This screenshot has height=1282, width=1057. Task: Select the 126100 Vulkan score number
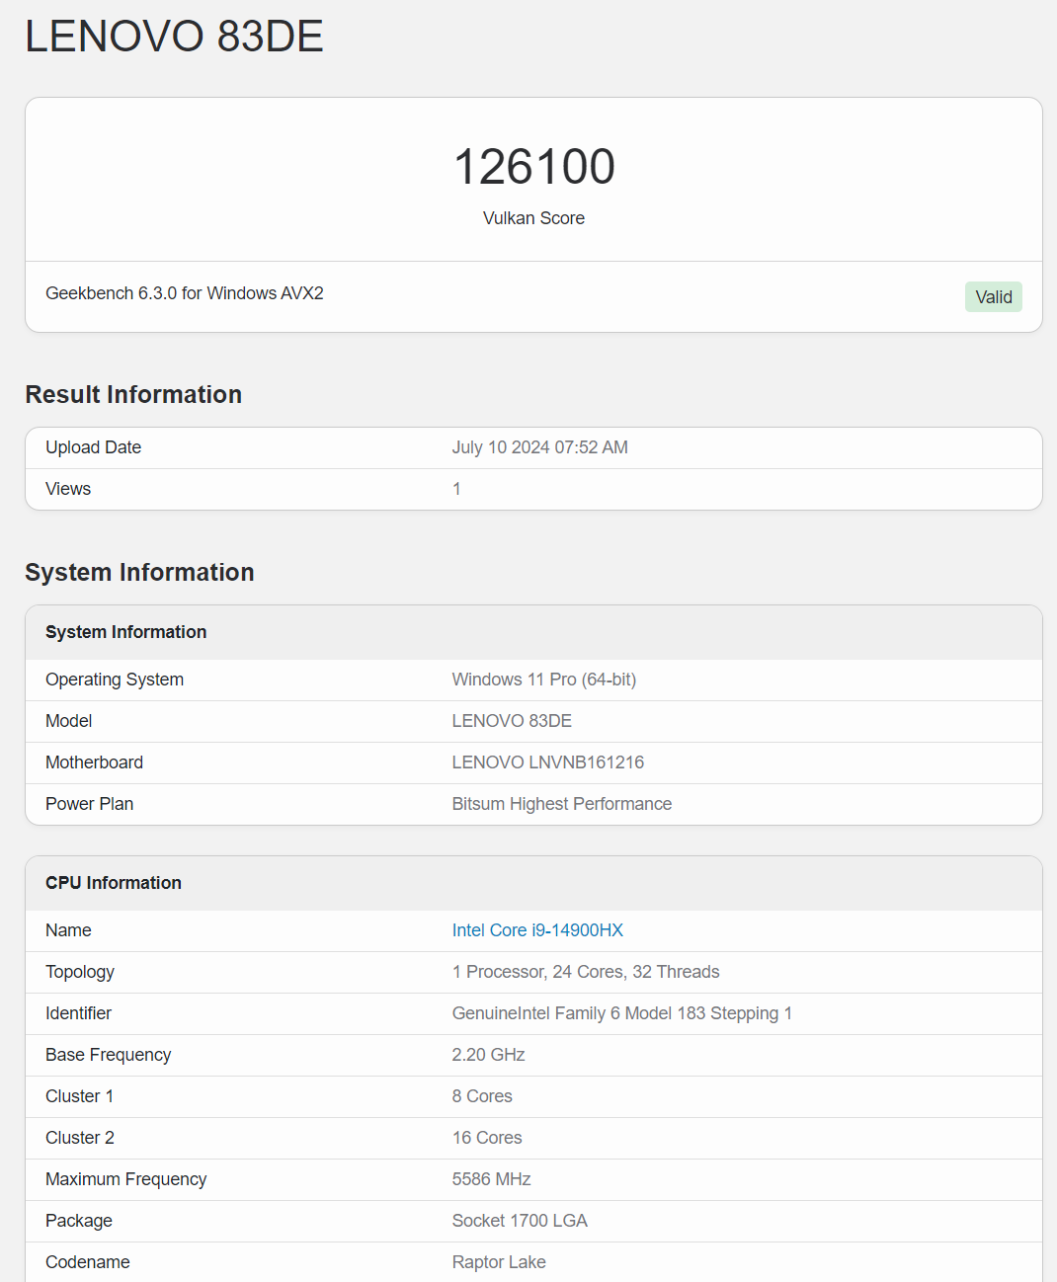click(533, 166)
